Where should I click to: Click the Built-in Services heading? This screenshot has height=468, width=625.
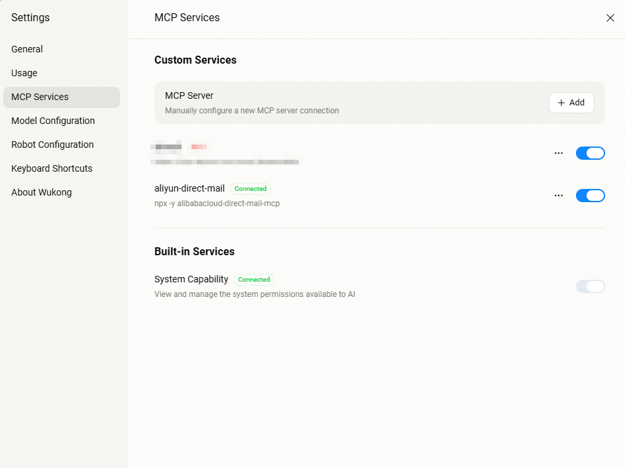point(194,251)
